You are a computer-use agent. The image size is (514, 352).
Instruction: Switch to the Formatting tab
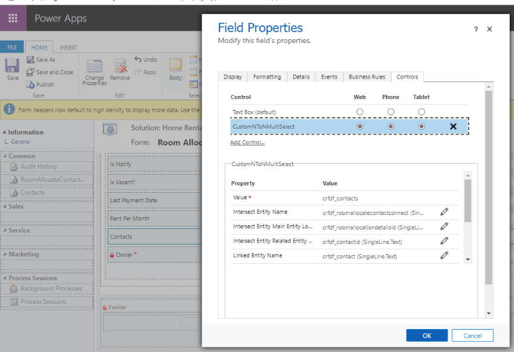point(267,77)
